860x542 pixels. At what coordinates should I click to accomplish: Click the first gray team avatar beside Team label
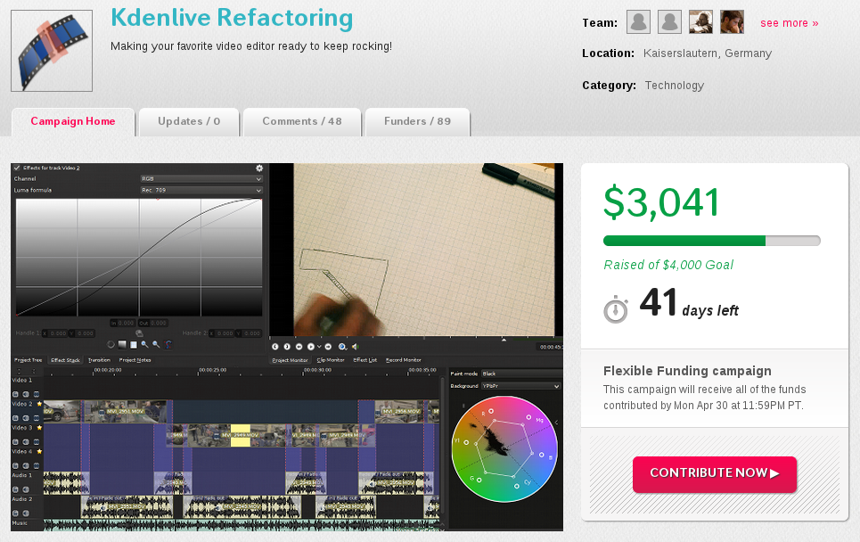[638, 22]
